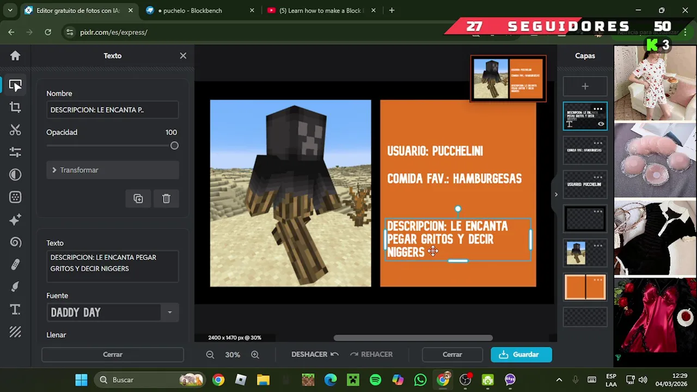Screen dimensions: 697x392
Task: Switch to YouTube Learn how tab
Action: pyautogui.click(x=321, y=10)
